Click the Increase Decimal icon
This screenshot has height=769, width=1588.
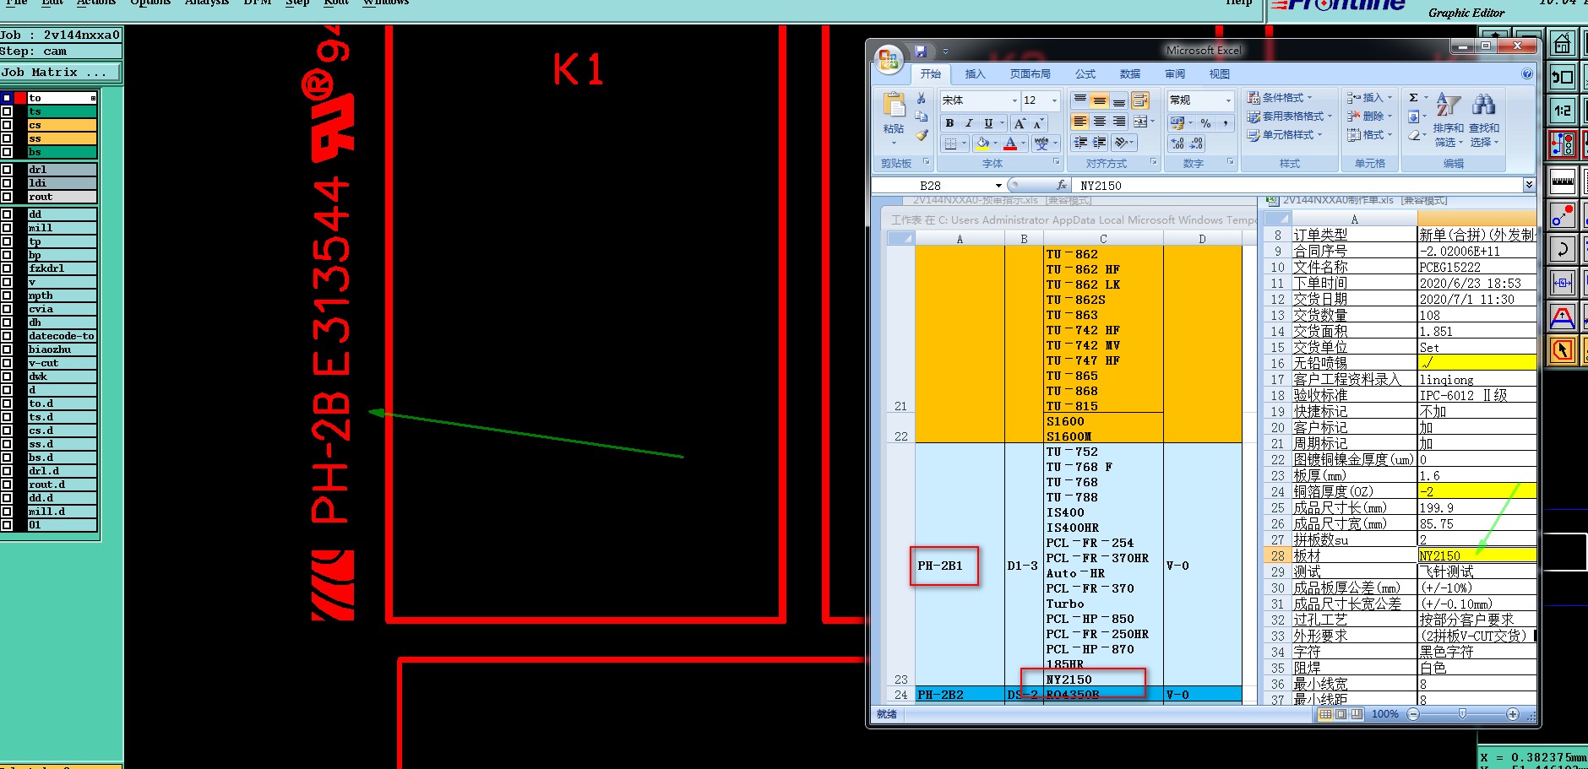click(x=1177, y=144)
